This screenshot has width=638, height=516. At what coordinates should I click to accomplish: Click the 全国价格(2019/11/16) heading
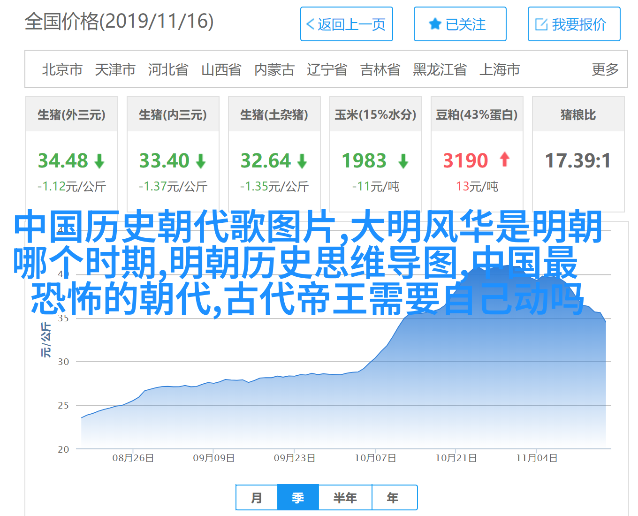[119, 22]
